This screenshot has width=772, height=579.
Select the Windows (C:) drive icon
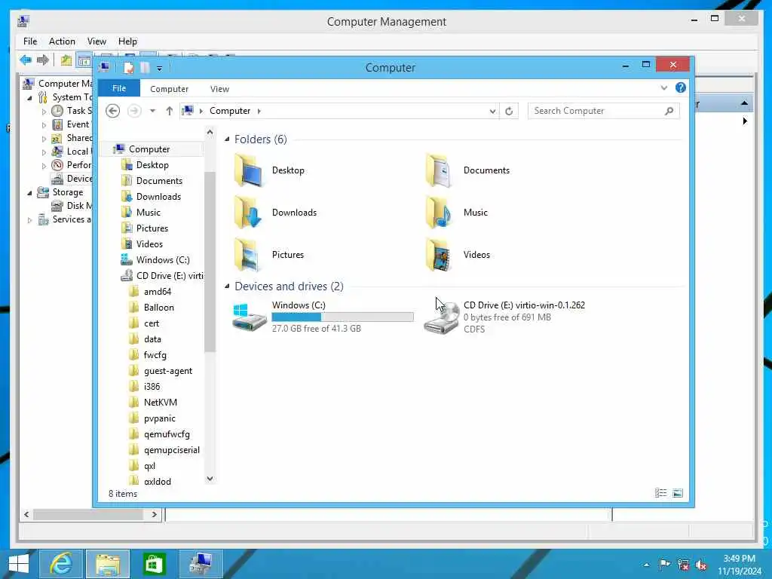click(x=249, y=317)
